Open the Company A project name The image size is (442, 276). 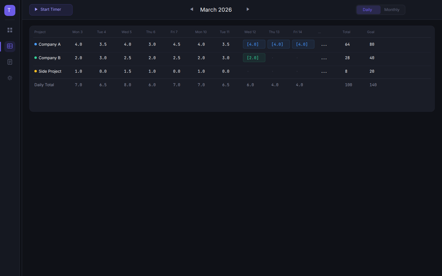coord(49,44)
